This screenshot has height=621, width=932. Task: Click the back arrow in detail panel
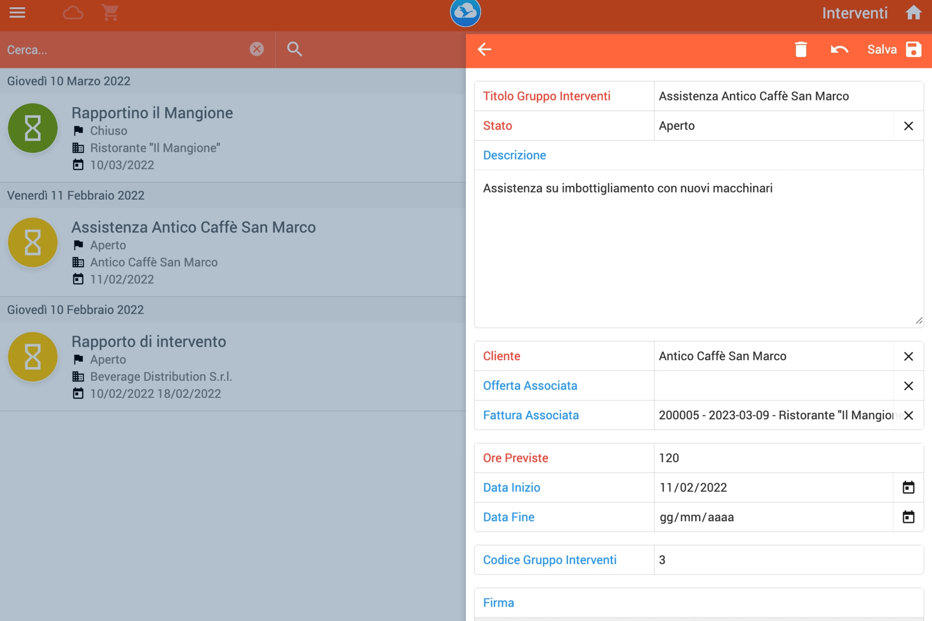point(485,49)
